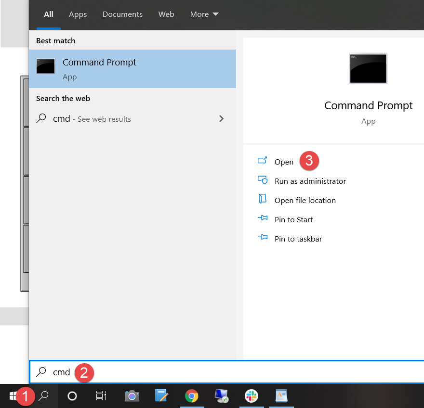Click the rightmost taskbar app icon

[x=281, y=396]
